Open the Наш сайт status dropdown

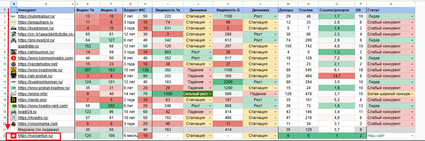[412, 136]
